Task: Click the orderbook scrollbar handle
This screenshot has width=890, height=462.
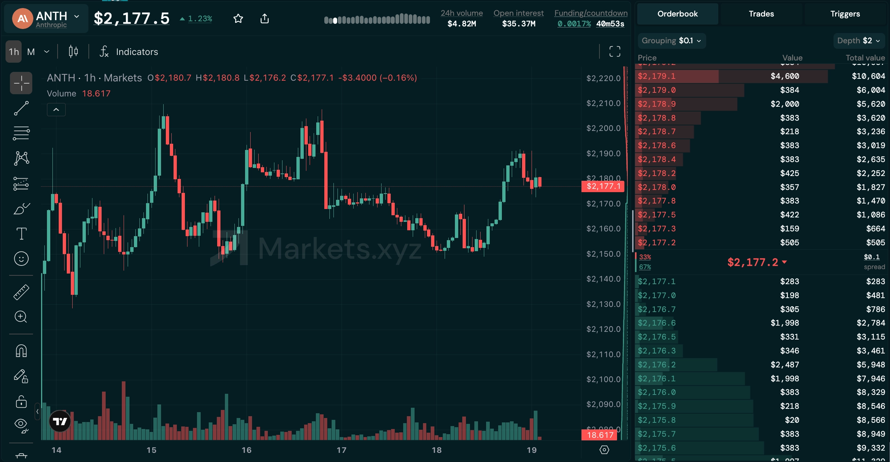Action: click(x=633, y=231)
